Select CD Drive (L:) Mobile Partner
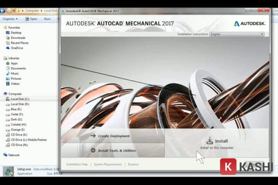The height and width of the screenshot is (185, 278). coord(29,140)
